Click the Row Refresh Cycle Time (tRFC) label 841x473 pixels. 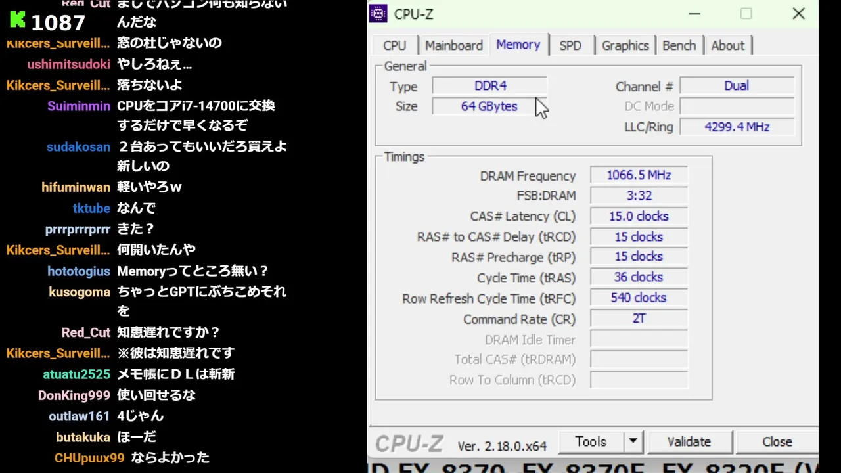(x=489, y=298)
